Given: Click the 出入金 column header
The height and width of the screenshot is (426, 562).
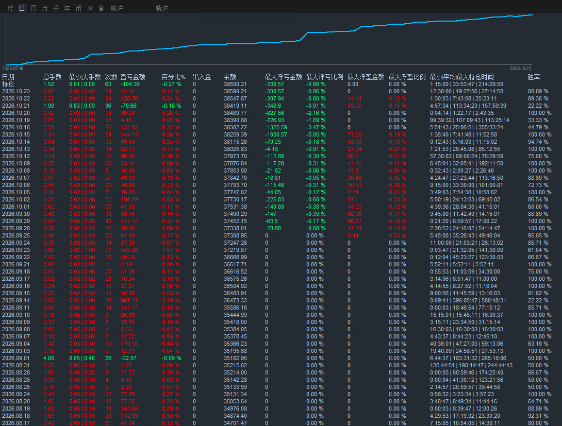Looking at the screenshot, I should pos(202,77).
